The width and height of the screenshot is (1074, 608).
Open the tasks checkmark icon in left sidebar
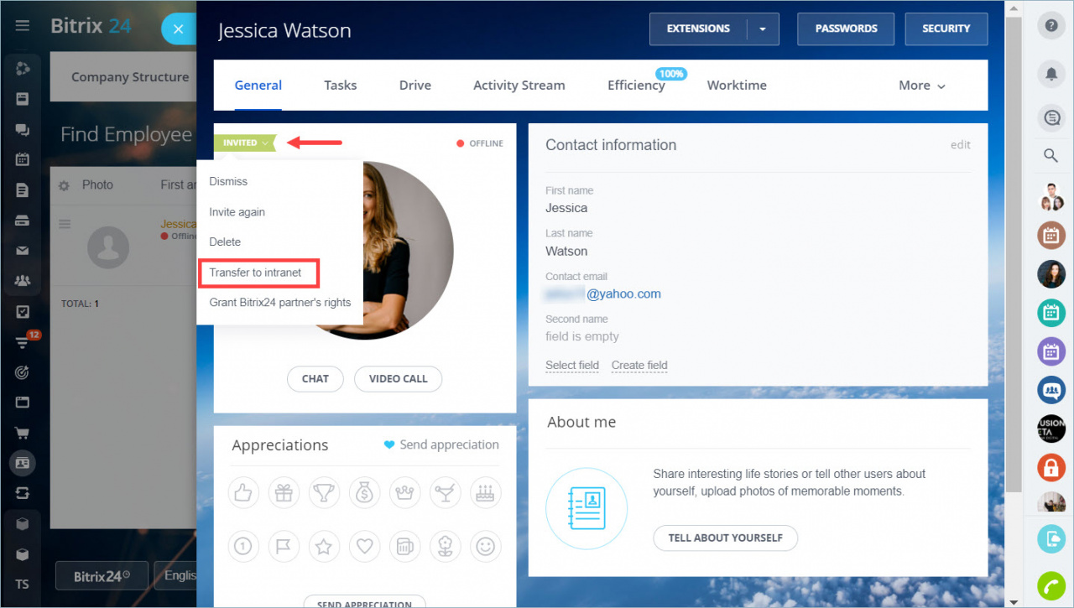23,312
